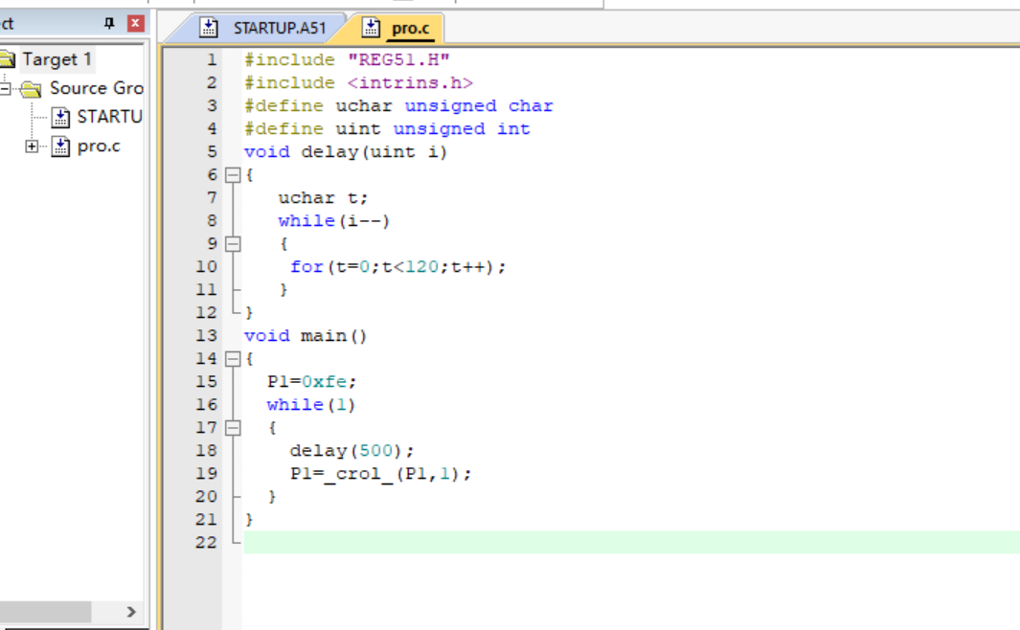Select pro.c in the project tree
The height and width of the screenshot is (630, 1020).
(x=99, y=146)
